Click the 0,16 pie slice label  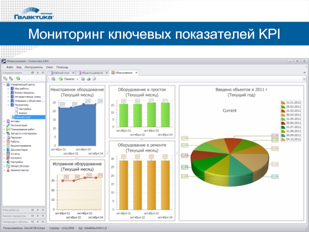click(275, 164)
